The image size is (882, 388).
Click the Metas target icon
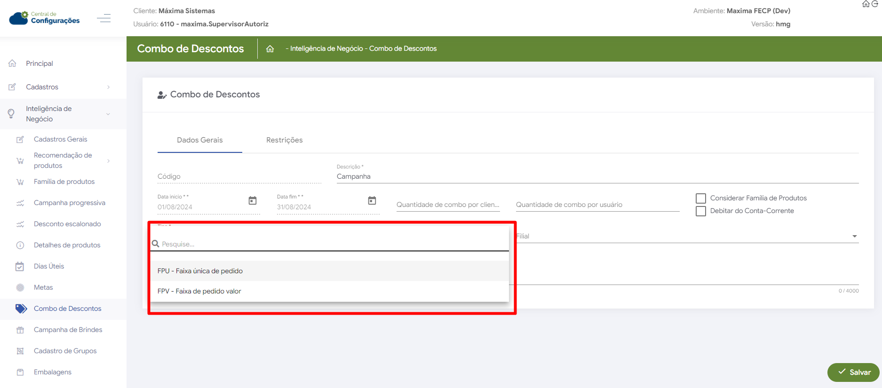pyautogui.click(x=20, y=287)
